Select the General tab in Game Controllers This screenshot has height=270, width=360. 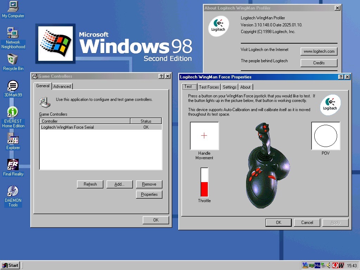(x=43, y=86)
